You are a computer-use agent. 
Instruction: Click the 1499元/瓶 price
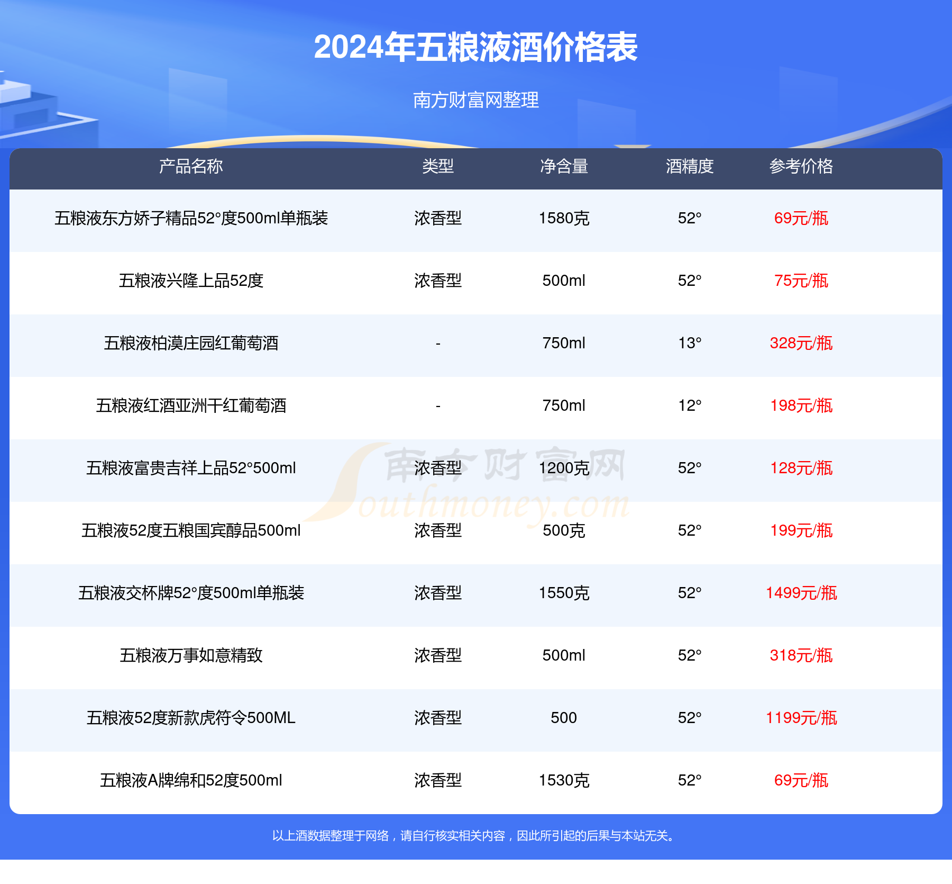pos(801,593)
